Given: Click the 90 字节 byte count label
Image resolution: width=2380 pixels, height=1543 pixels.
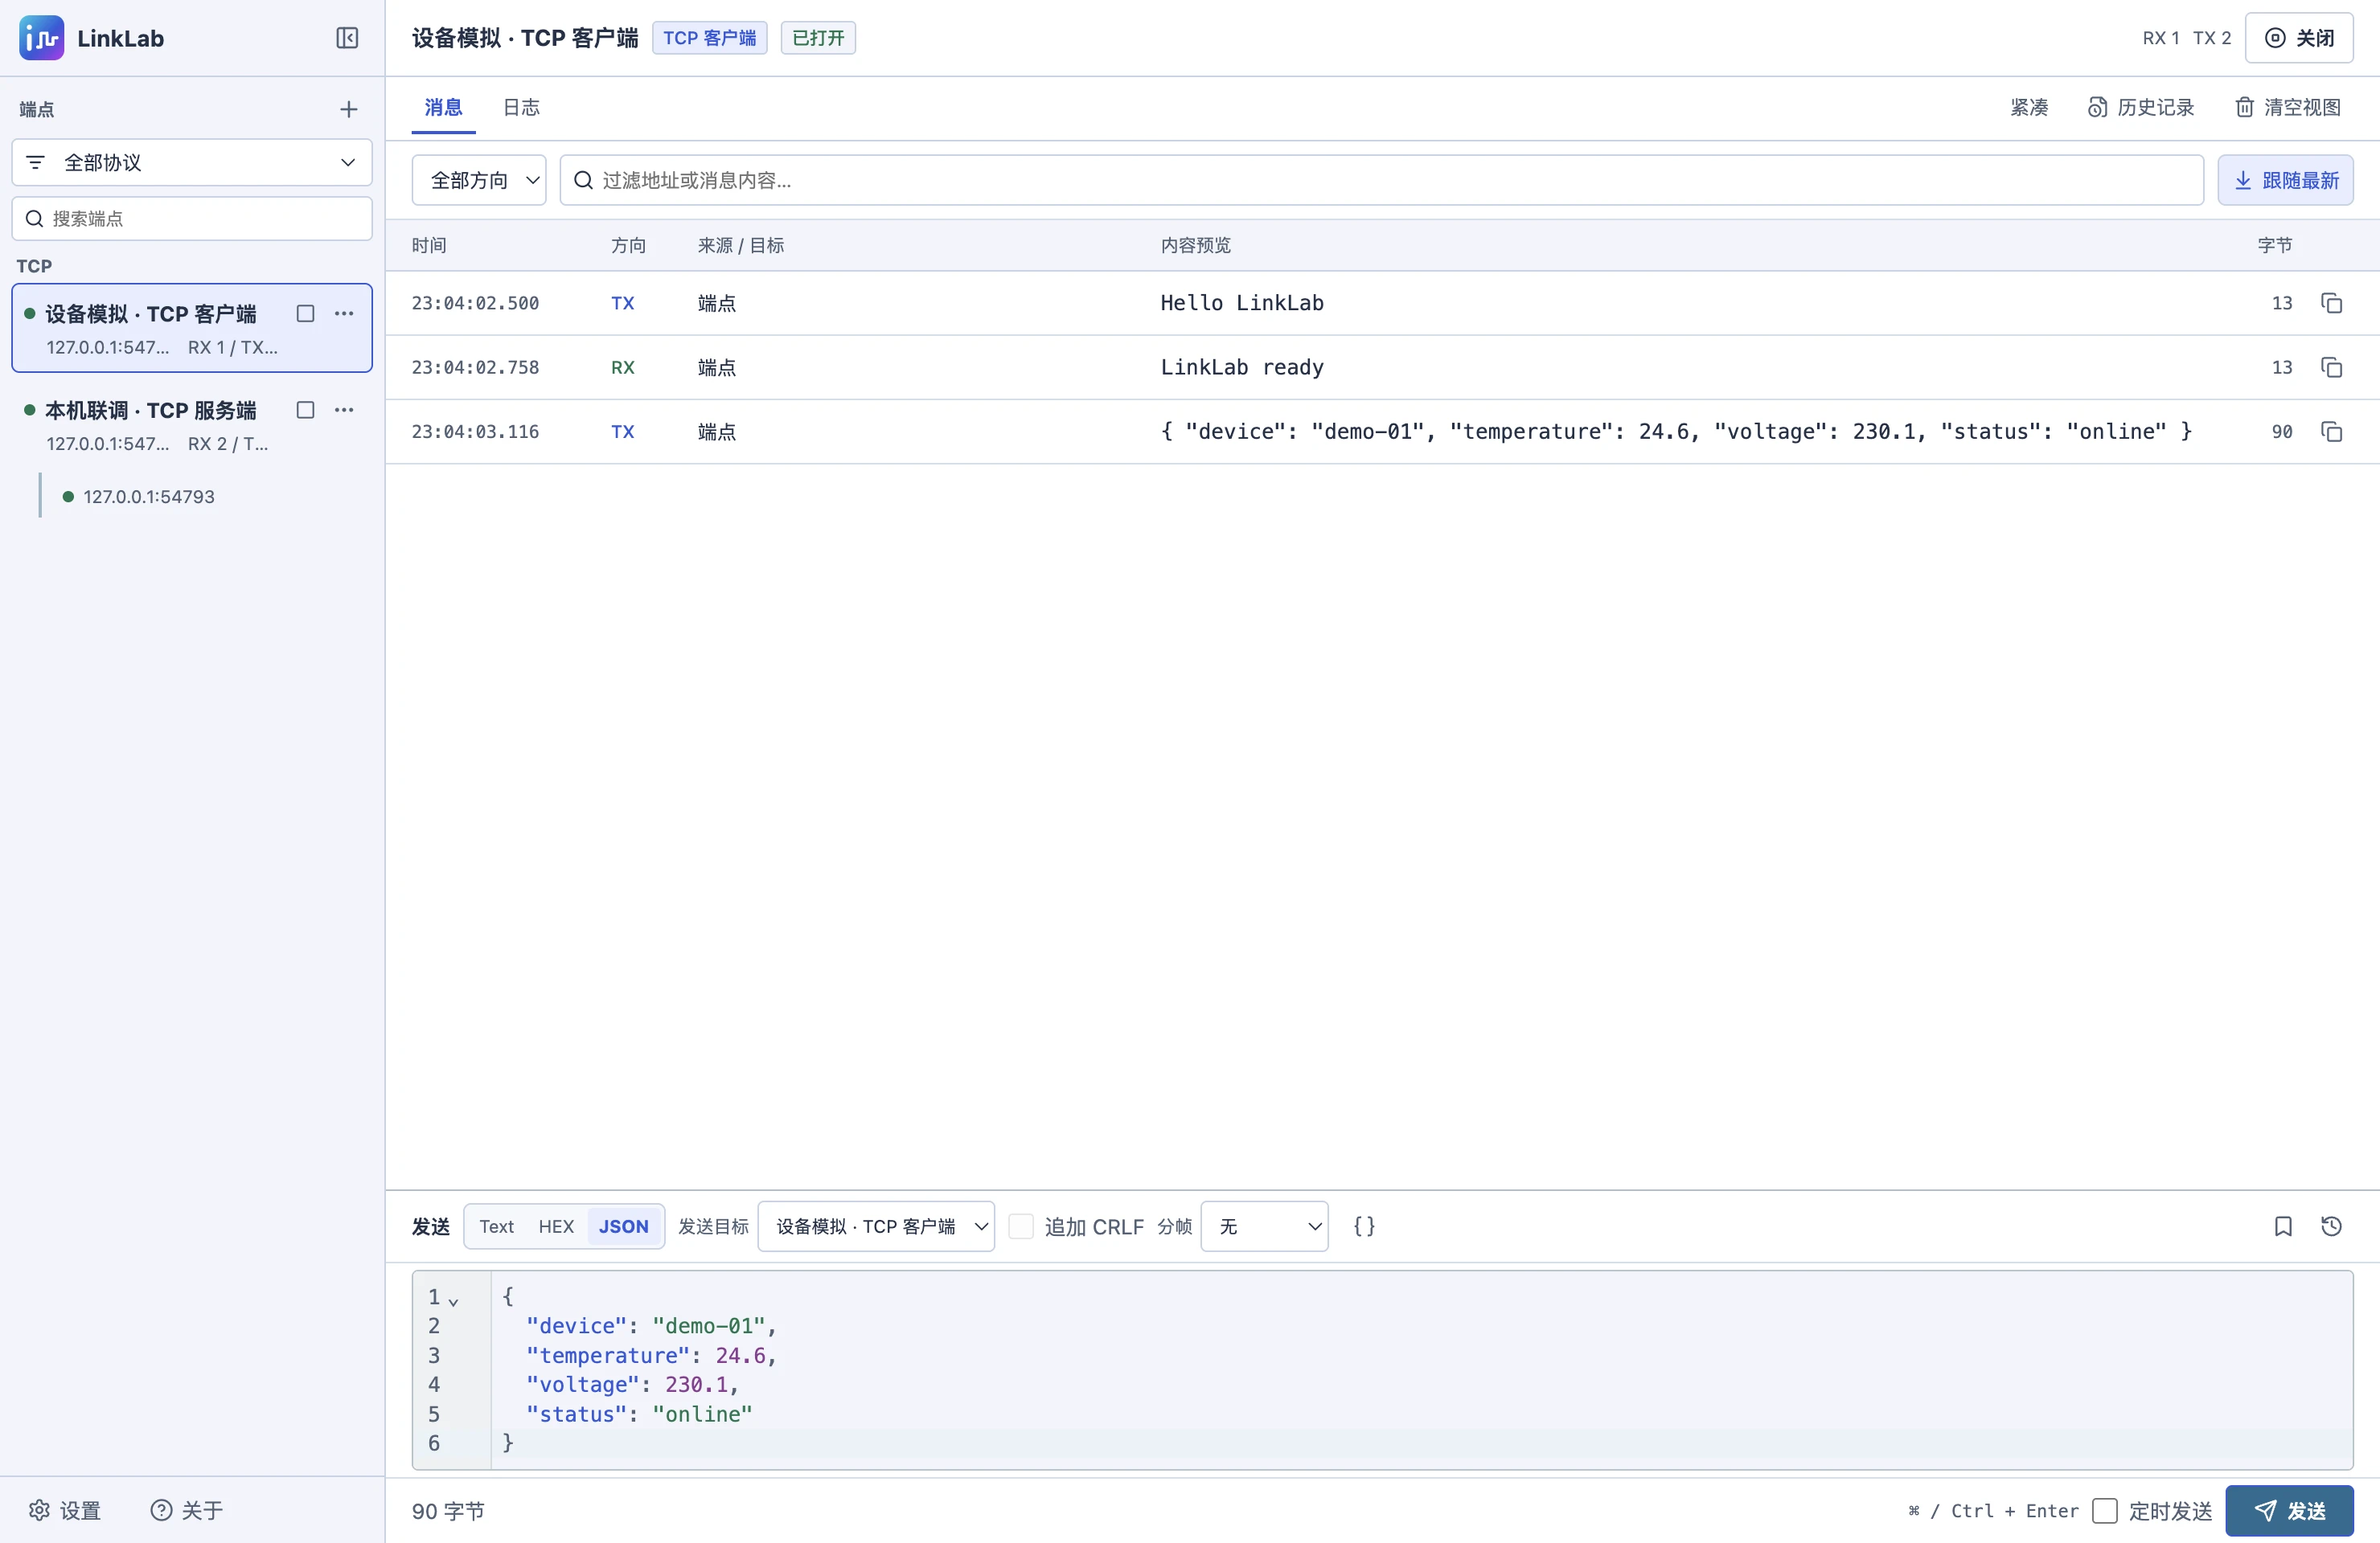Looking at the screenshot, I should click(x=448, y=1510).
